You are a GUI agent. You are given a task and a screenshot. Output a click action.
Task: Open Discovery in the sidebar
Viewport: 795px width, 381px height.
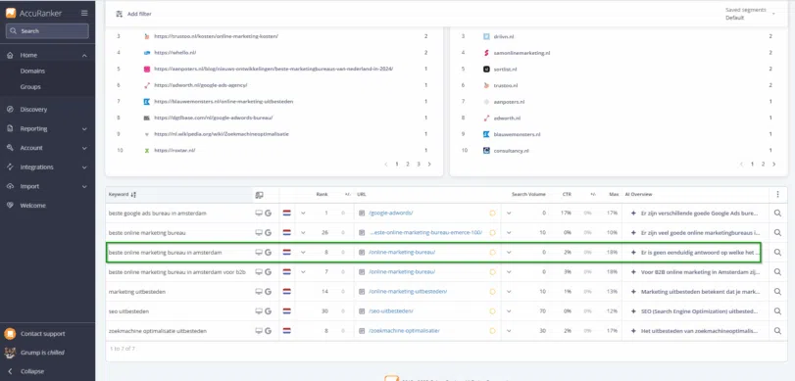[x=33, y=110]
